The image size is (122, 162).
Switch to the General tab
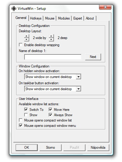(x=21, y=18)
